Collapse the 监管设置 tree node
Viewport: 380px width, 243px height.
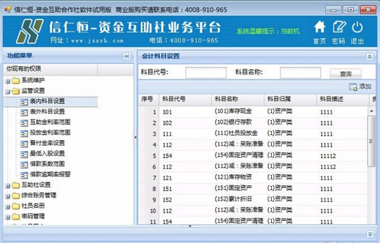[8, 92]
